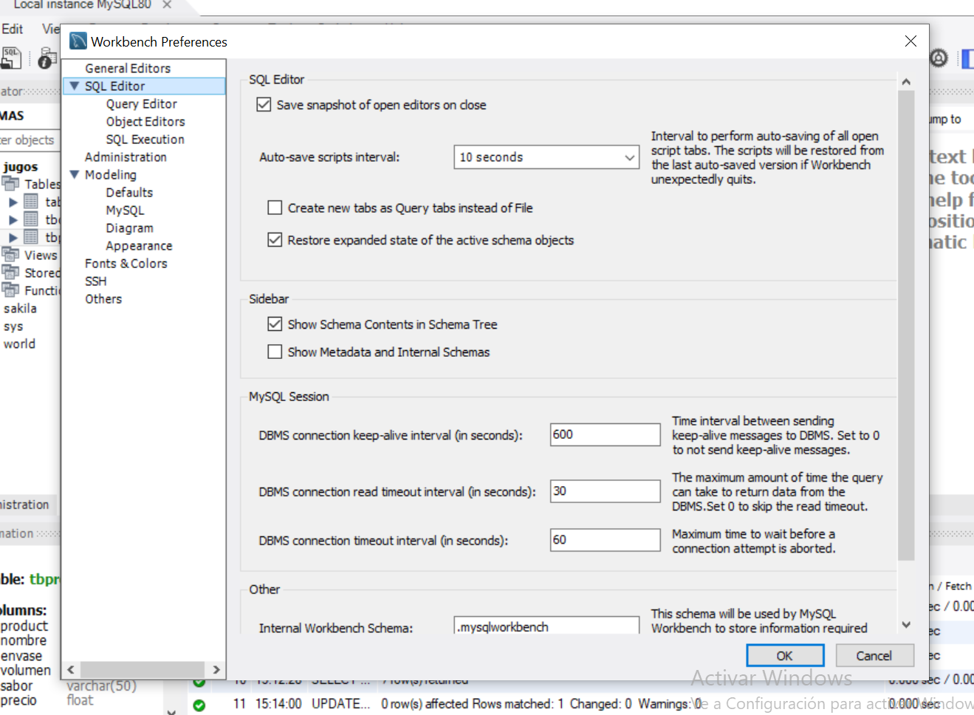The width and height of the screenshot is (974, 715).
Task: Open Modeling Defaults preferences page
Action: (x=129, y=192)
